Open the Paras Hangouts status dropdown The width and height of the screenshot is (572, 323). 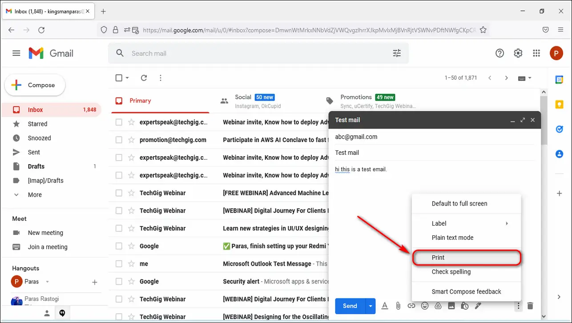(x=47, y=282)
